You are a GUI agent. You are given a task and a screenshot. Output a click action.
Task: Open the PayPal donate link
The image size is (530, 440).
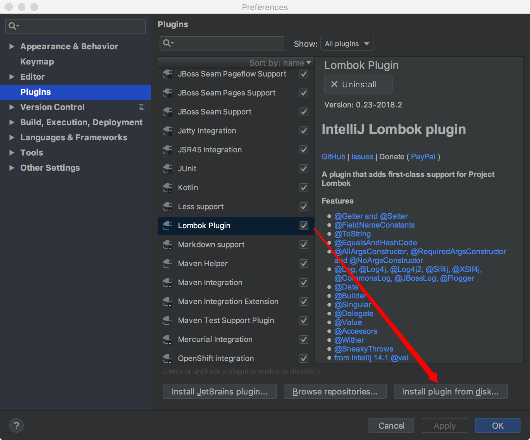point(423,157)
